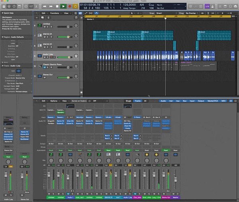Screen dimensions: 239x202
Task: Click the IDM Kit 01 drum machine icon on track 7
Action: point(39,36)
